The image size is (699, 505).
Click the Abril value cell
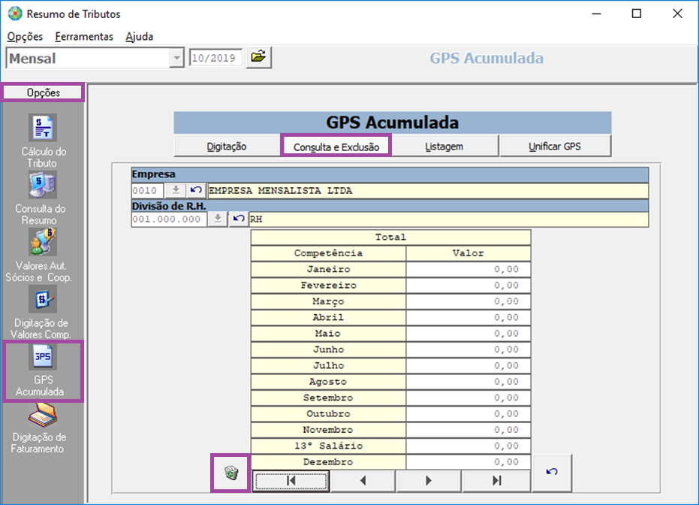[468, 317]
